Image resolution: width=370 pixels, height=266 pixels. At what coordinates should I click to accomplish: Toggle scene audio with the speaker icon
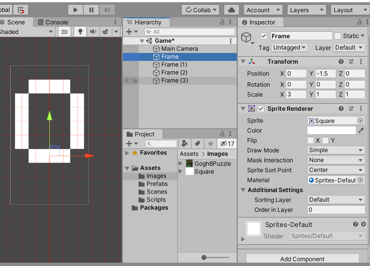93,32
